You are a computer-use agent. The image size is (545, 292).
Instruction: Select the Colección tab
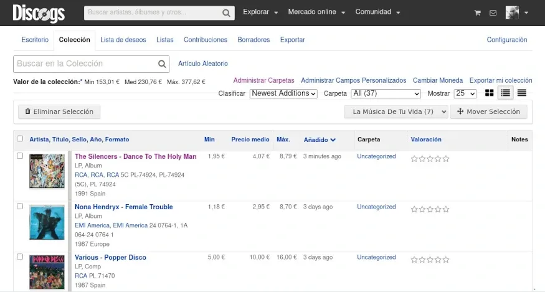click(74, 40)
